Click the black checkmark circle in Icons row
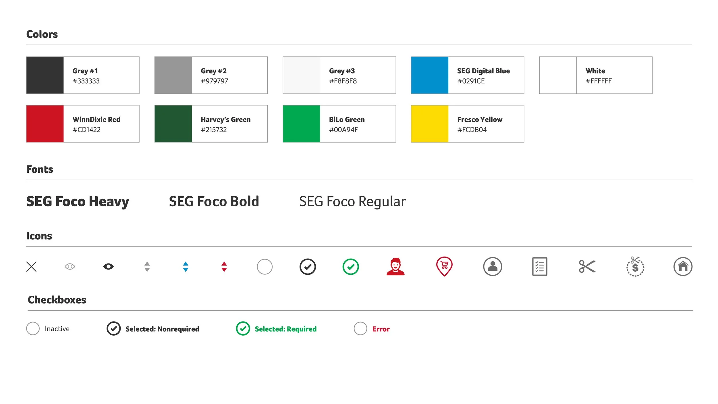 [x=308, y=267]
